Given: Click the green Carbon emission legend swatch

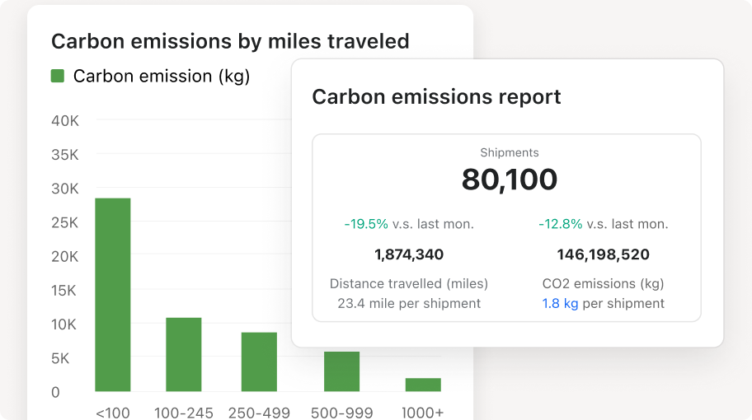Looking at the screenshot, I should click(x=58, y=76).
